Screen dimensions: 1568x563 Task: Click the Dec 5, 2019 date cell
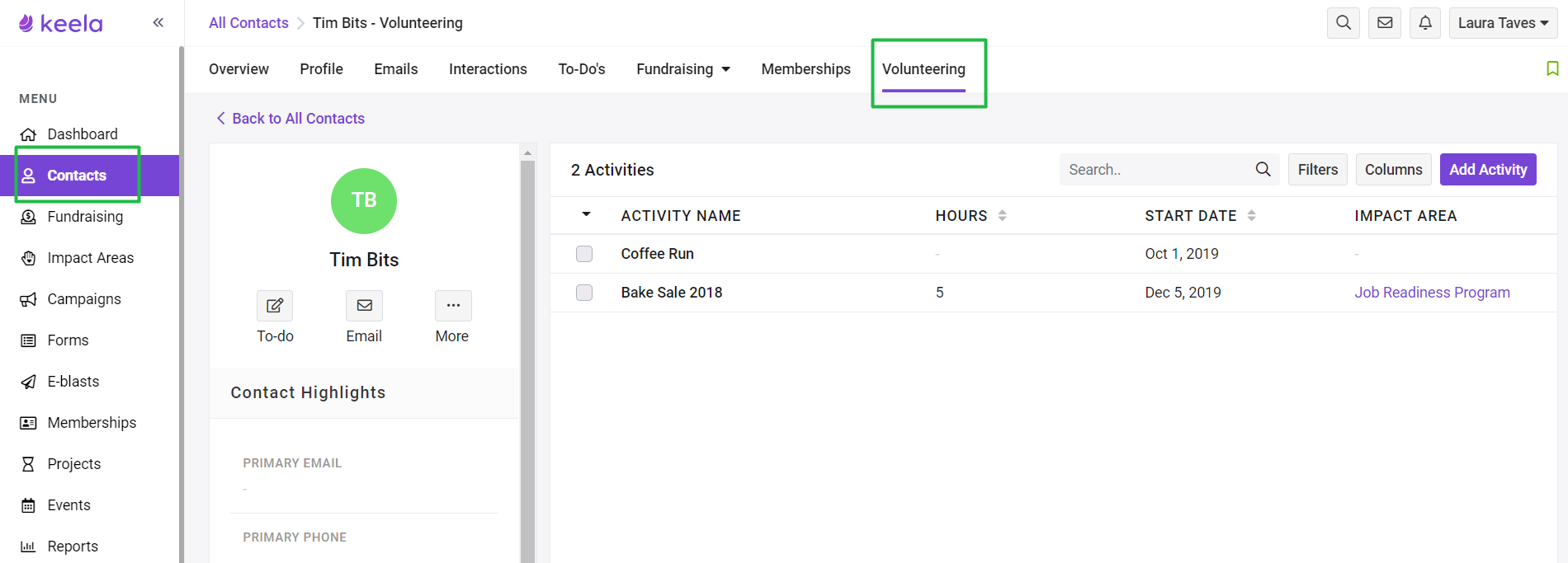(x=1183, y=293)
